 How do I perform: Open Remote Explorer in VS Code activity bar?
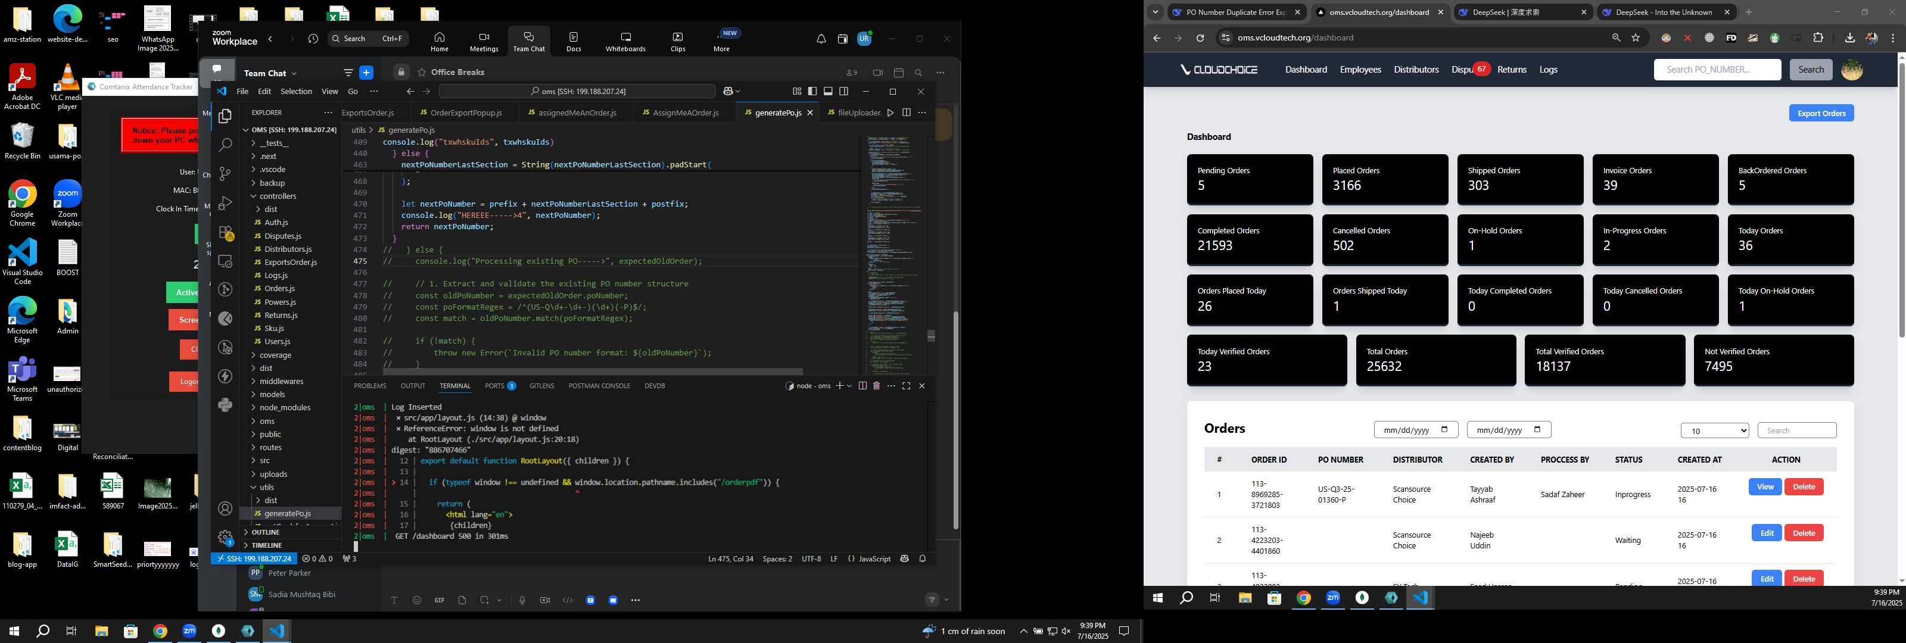click(225, 261)
